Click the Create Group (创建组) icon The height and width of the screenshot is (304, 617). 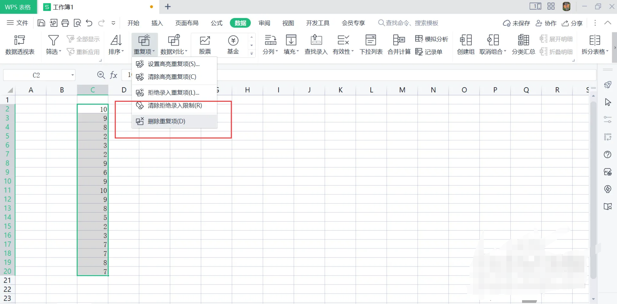click(466, 44)
